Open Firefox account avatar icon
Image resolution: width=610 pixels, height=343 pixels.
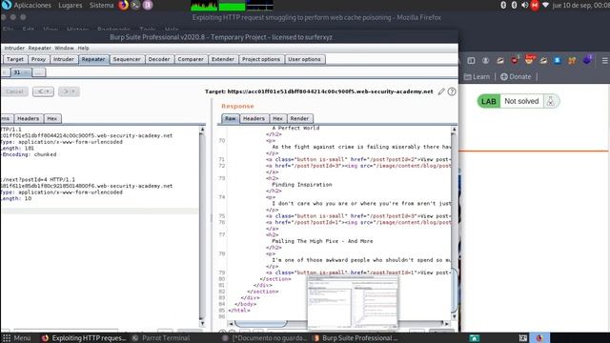[485, 61]
